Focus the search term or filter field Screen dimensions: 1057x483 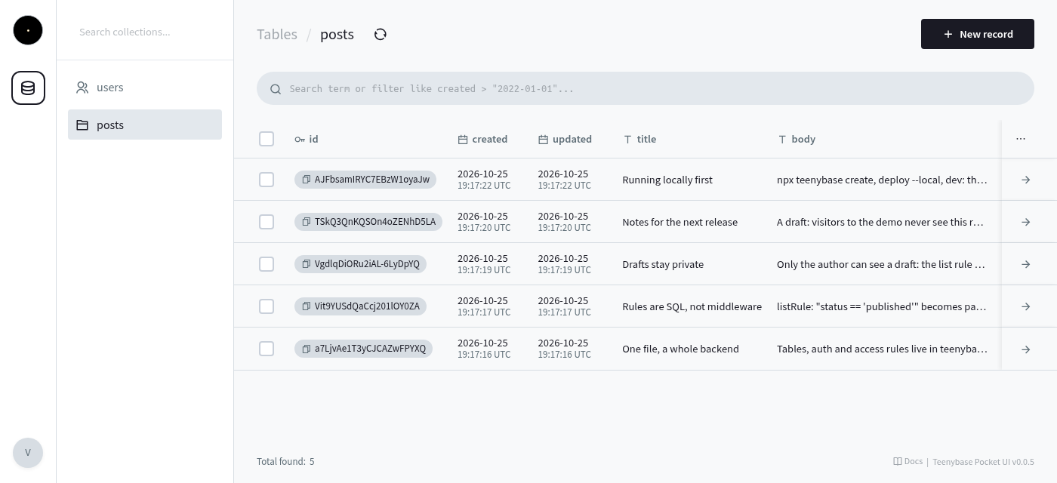646,88
